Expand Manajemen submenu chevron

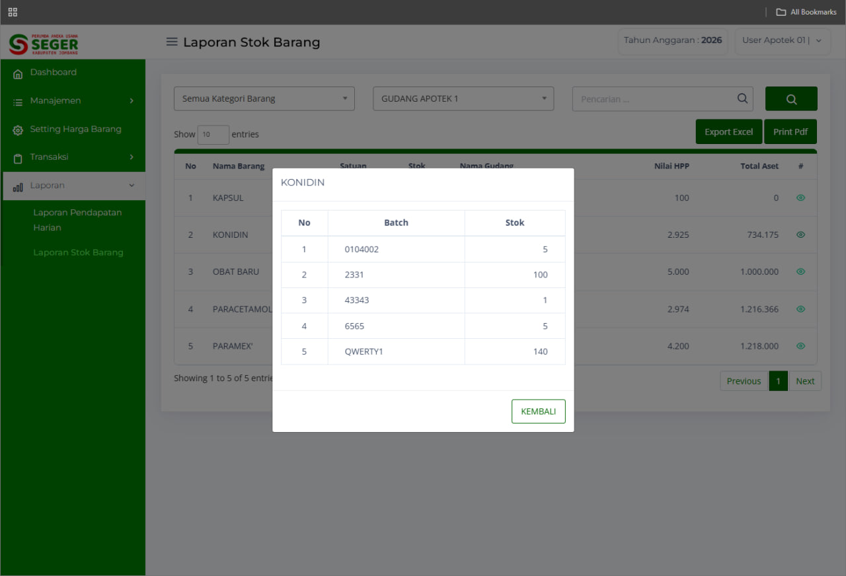coord(132,101)
